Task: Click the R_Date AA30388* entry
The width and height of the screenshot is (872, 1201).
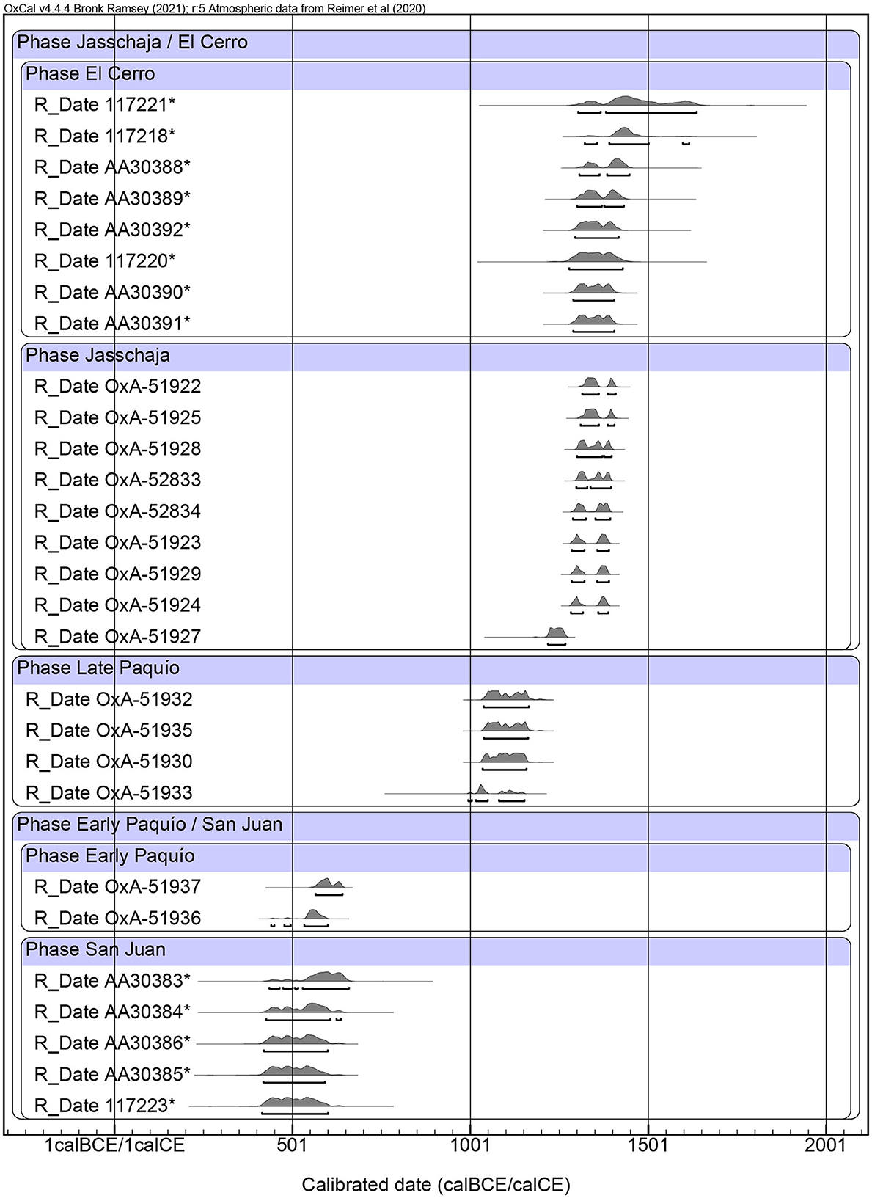Action: (112, 167)
